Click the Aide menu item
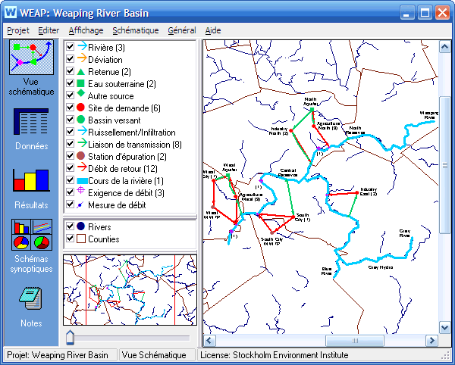The width and height of the screenshot is (455, 365). [213, 30]
